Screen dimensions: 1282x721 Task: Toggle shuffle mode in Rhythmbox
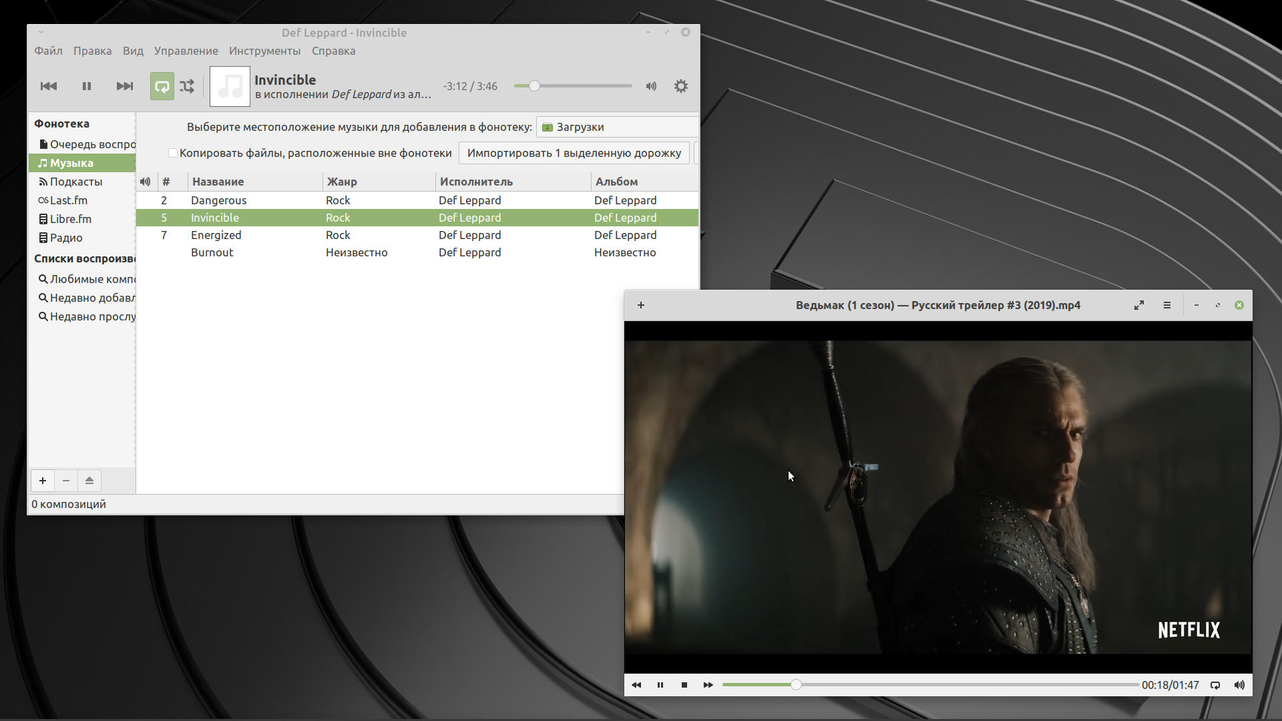[x=187, y=86]
